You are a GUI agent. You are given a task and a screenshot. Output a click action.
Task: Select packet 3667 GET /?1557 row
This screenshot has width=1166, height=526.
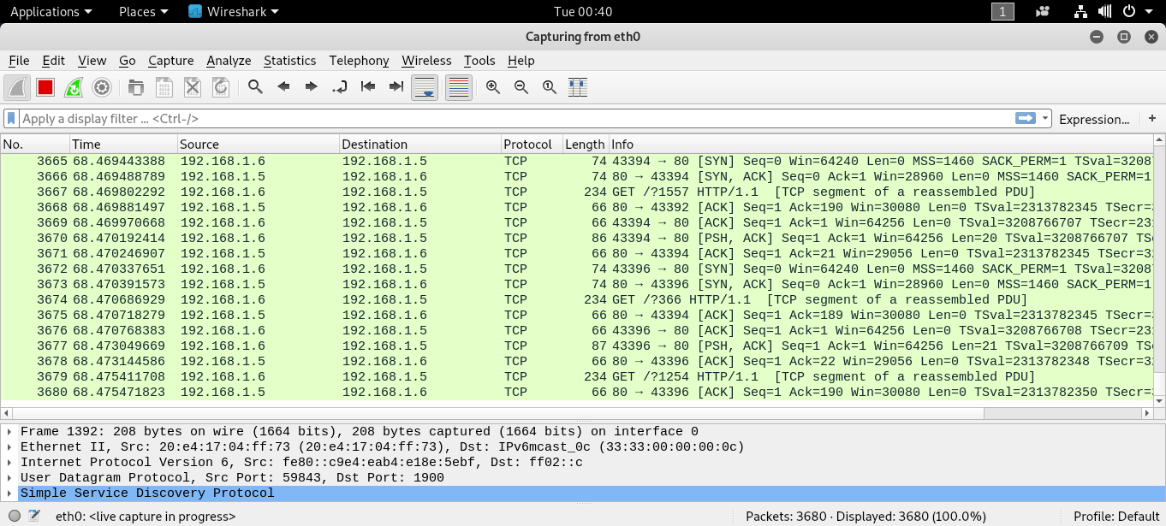[576, 192]
